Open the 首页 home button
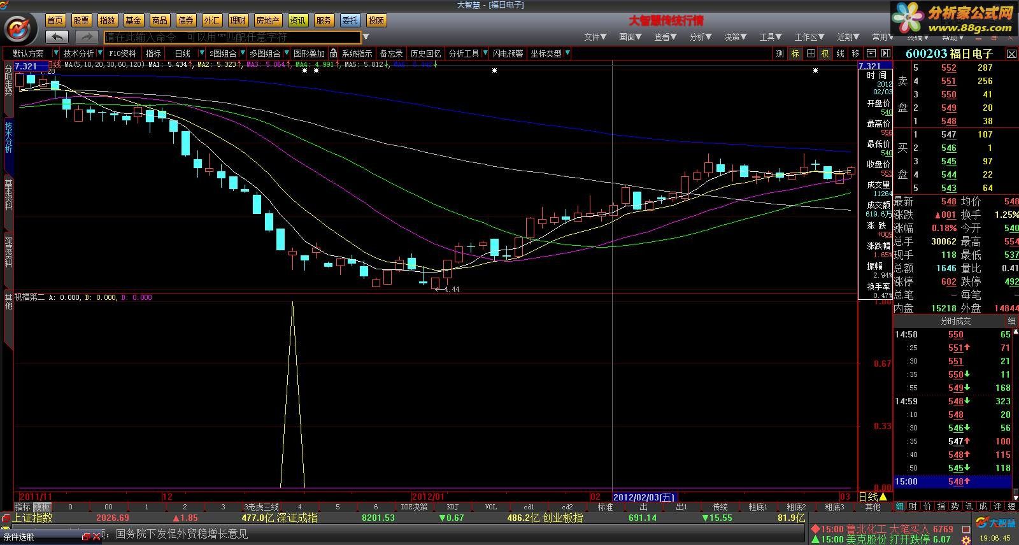The width and height of the screenshot is (1019, 545). [x=55, y=20]
